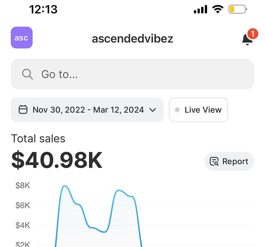This screenshot has height=247, width=265.
Task: Open the Live View button
Action: [x=198, y=110]
